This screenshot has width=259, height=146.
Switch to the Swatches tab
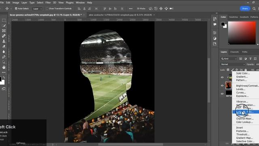click(234, 17)
